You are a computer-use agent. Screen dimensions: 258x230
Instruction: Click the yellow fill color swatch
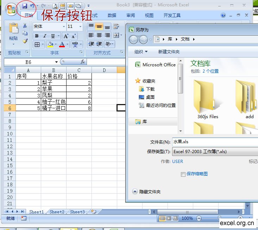(50, 44)
